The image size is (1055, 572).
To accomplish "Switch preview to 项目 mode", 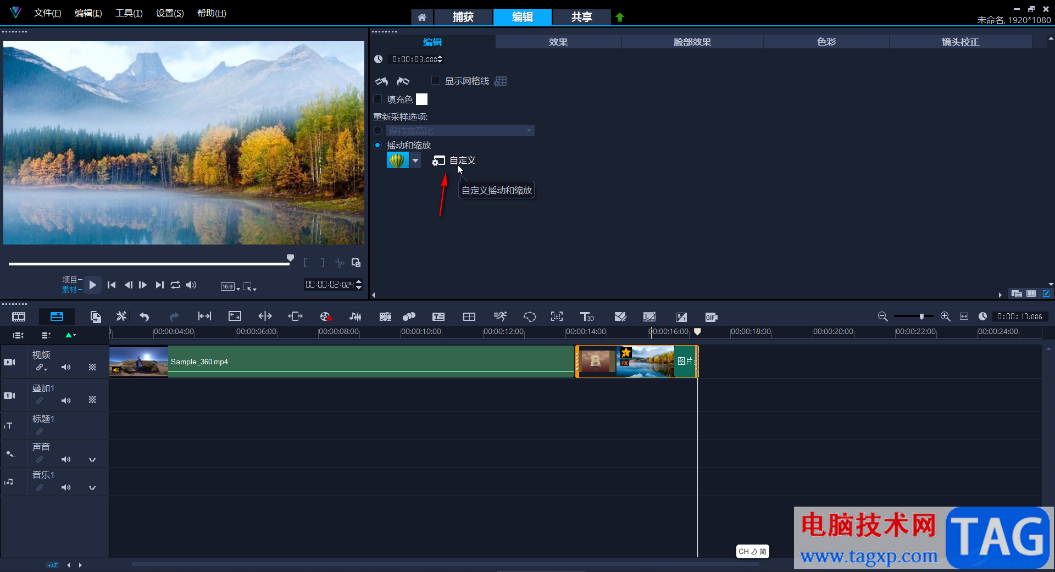I will tap(71, 280).
